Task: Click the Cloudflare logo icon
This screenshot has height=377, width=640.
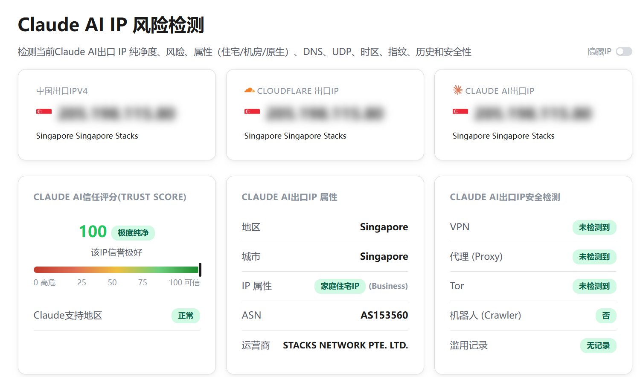Action: [249, 90]
